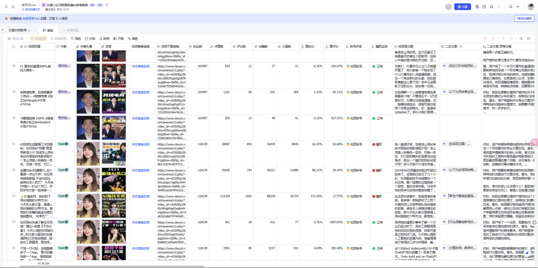Open the fill color (填色) tool
538x268 pixels.
133,38
